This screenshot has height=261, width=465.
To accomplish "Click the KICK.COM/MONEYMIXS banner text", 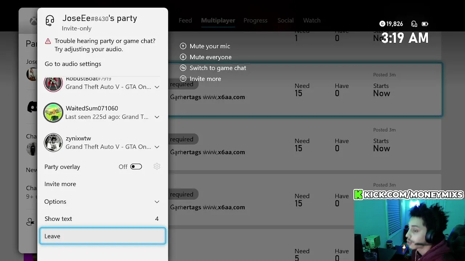I will (x=413, y=195).
